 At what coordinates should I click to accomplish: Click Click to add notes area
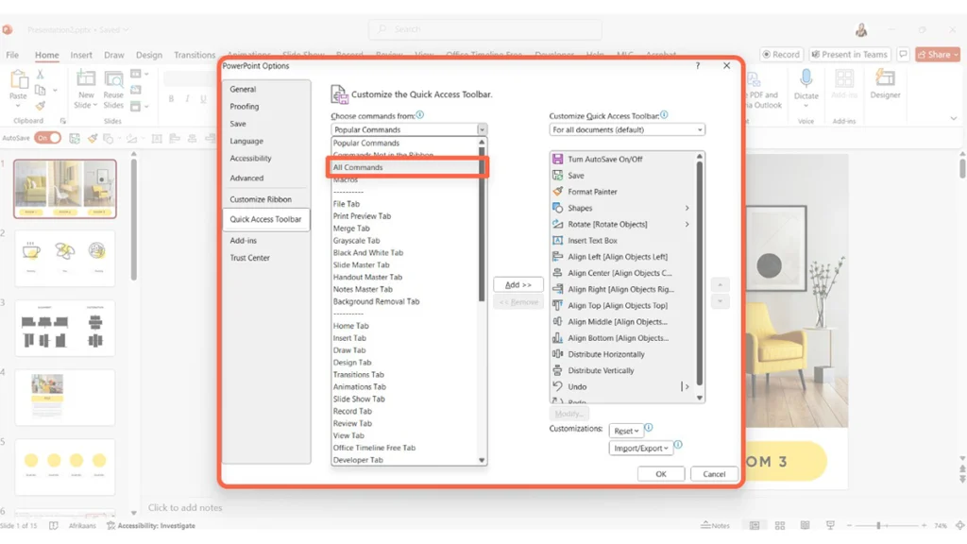[x=185, y=507]
